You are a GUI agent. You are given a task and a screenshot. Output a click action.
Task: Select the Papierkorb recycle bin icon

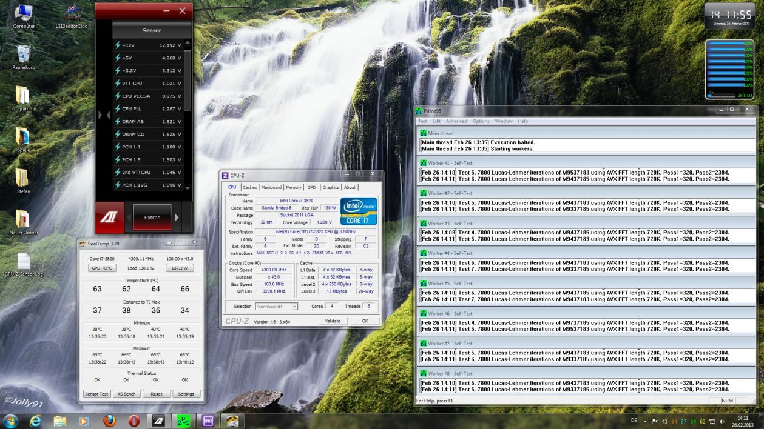pyautogui.click(x=24, y=54)
